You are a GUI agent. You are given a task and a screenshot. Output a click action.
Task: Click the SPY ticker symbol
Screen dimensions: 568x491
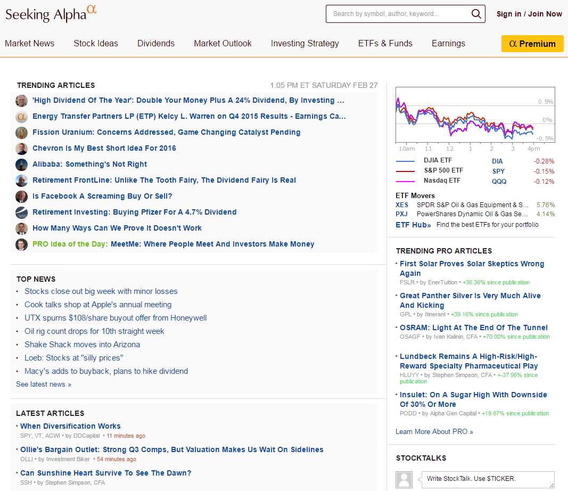tap(498, 171)
